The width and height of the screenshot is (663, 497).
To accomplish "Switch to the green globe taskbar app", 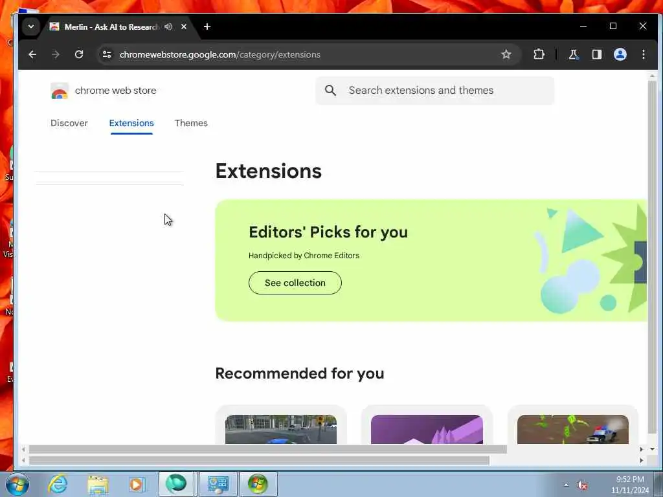I will point(176,484).
